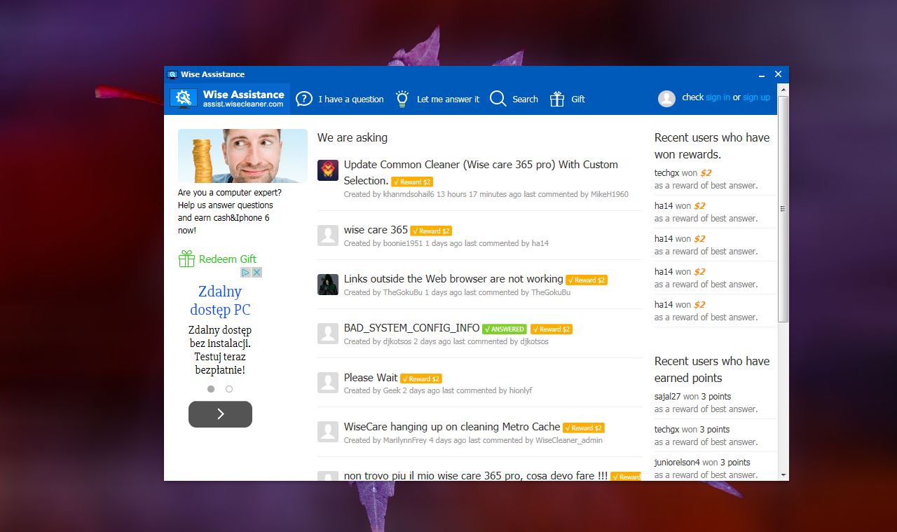
Task: Click username 'WiseCleaner_admin'
Action: click(569, 440)
